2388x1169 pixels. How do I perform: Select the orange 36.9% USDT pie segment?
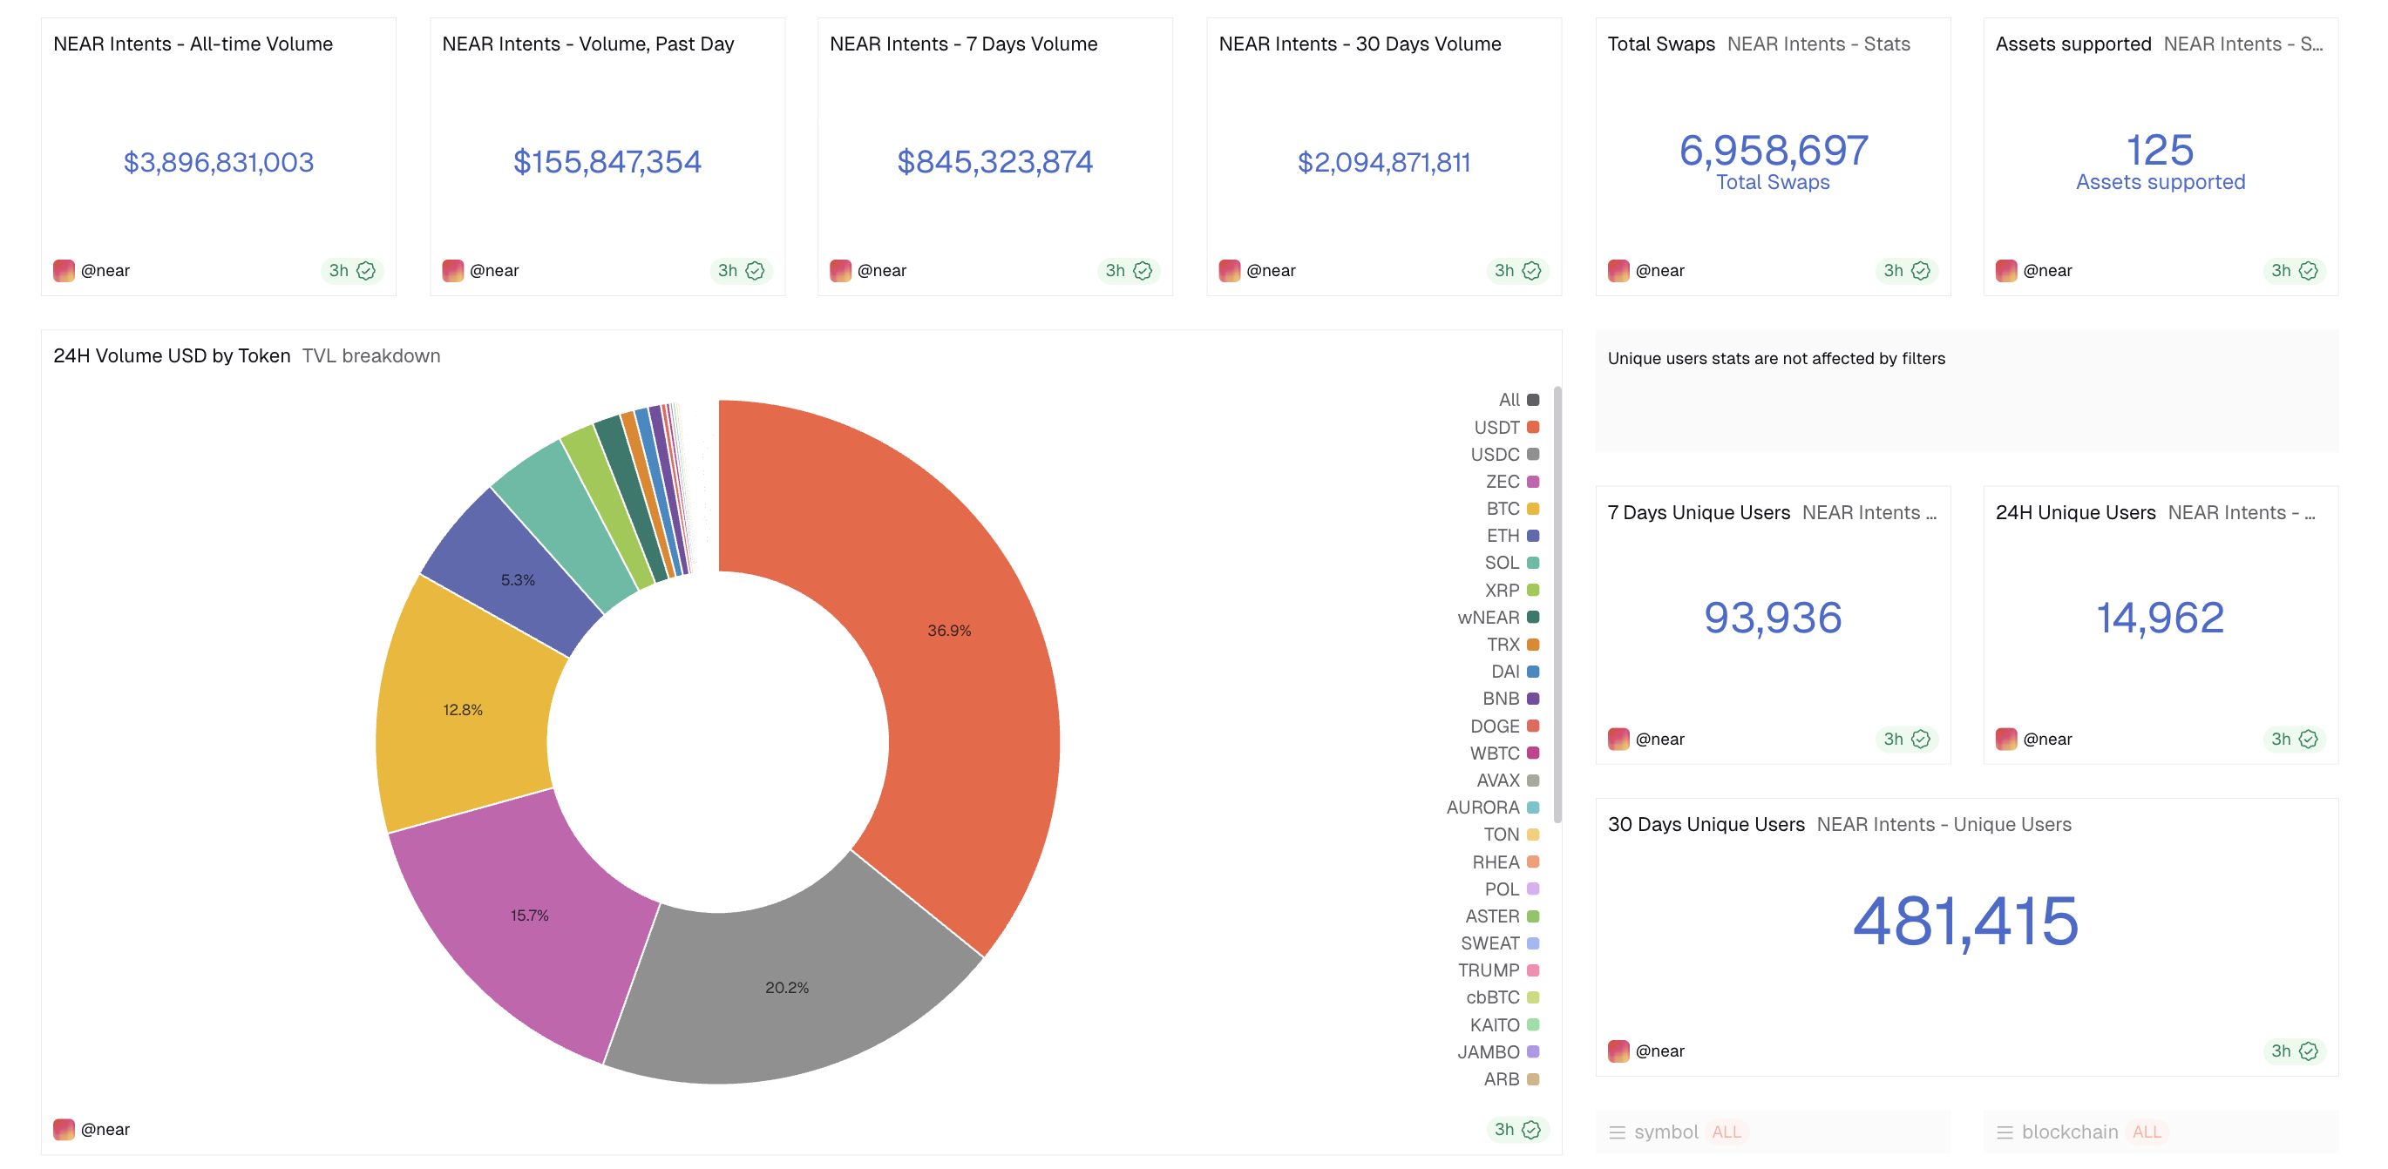pyautogui.click(x=950, y=631)
